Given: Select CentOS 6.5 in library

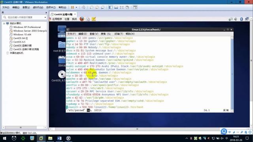Looking at the screenshot, I should click(x=19, y=42).
